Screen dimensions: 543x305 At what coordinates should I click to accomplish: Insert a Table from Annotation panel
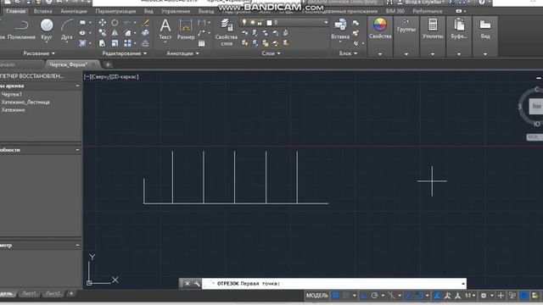pos(202,43)
